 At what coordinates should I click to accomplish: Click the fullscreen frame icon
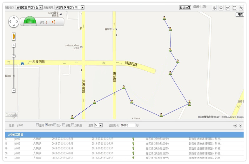click(234, 8)
